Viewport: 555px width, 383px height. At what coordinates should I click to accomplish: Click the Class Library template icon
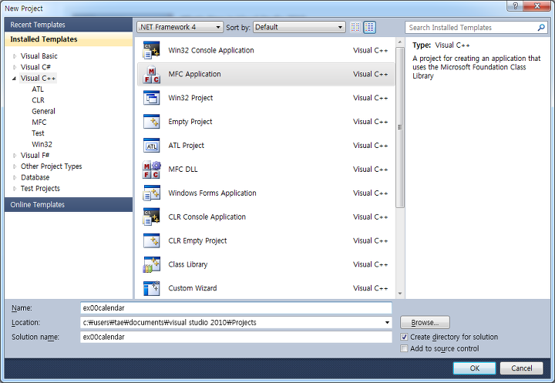pyautogui.click(x=152, y=264)
